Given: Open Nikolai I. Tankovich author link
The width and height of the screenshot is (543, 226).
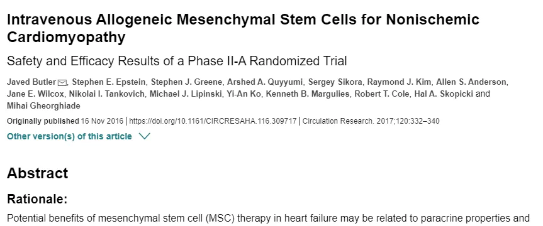Looking at the screenshot, I should 107,94.
